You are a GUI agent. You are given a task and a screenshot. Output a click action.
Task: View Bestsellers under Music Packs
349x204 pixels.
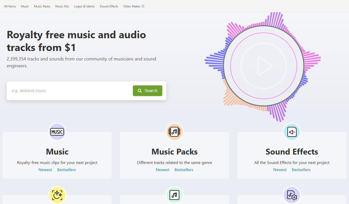pyautogui.click(x=184, y=170)
